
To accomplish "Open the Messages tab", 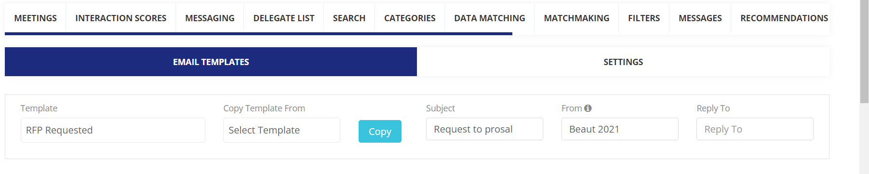I will pyautogui.click(x=700, y=18).
